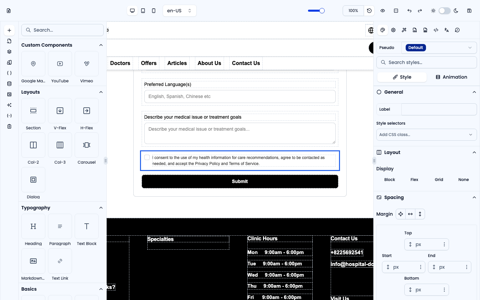This screenshot has height=300, width=480.
Task: Click the plus add-component sidebar icon
Action: click(x=9, y=30)
